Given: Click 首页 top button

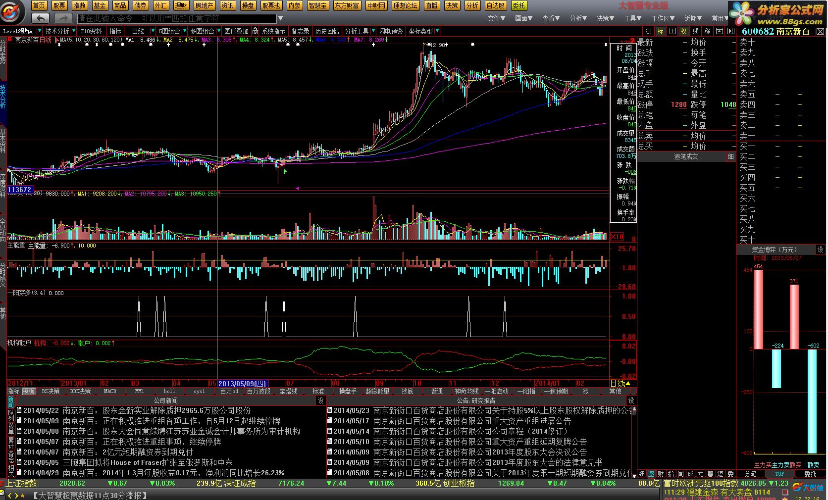Looking at the screenshot, I should point(39,5).
